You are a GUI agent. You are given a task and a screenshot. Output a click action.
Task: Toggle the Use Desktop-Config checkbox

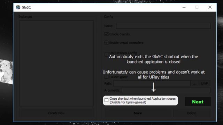[106, 55]
